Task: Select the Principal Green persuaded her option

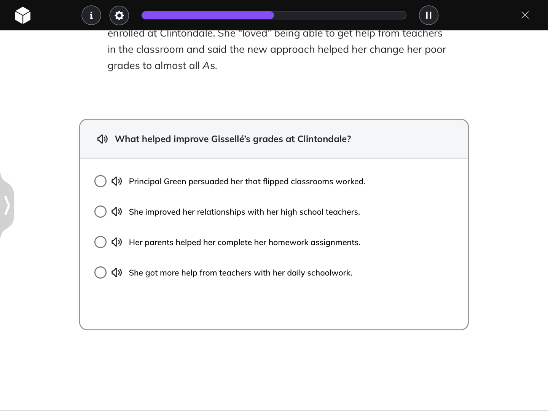Action: (x=100, y=181)
